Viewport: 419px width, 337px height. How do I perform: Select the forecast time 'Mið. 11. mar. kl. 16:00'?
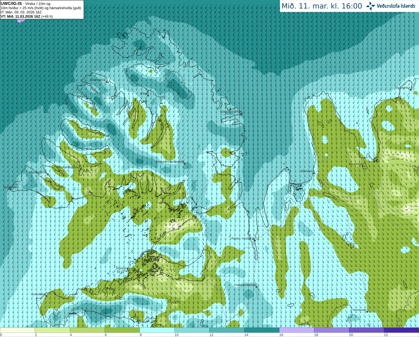pyautogui.click(x=322, y=6)
